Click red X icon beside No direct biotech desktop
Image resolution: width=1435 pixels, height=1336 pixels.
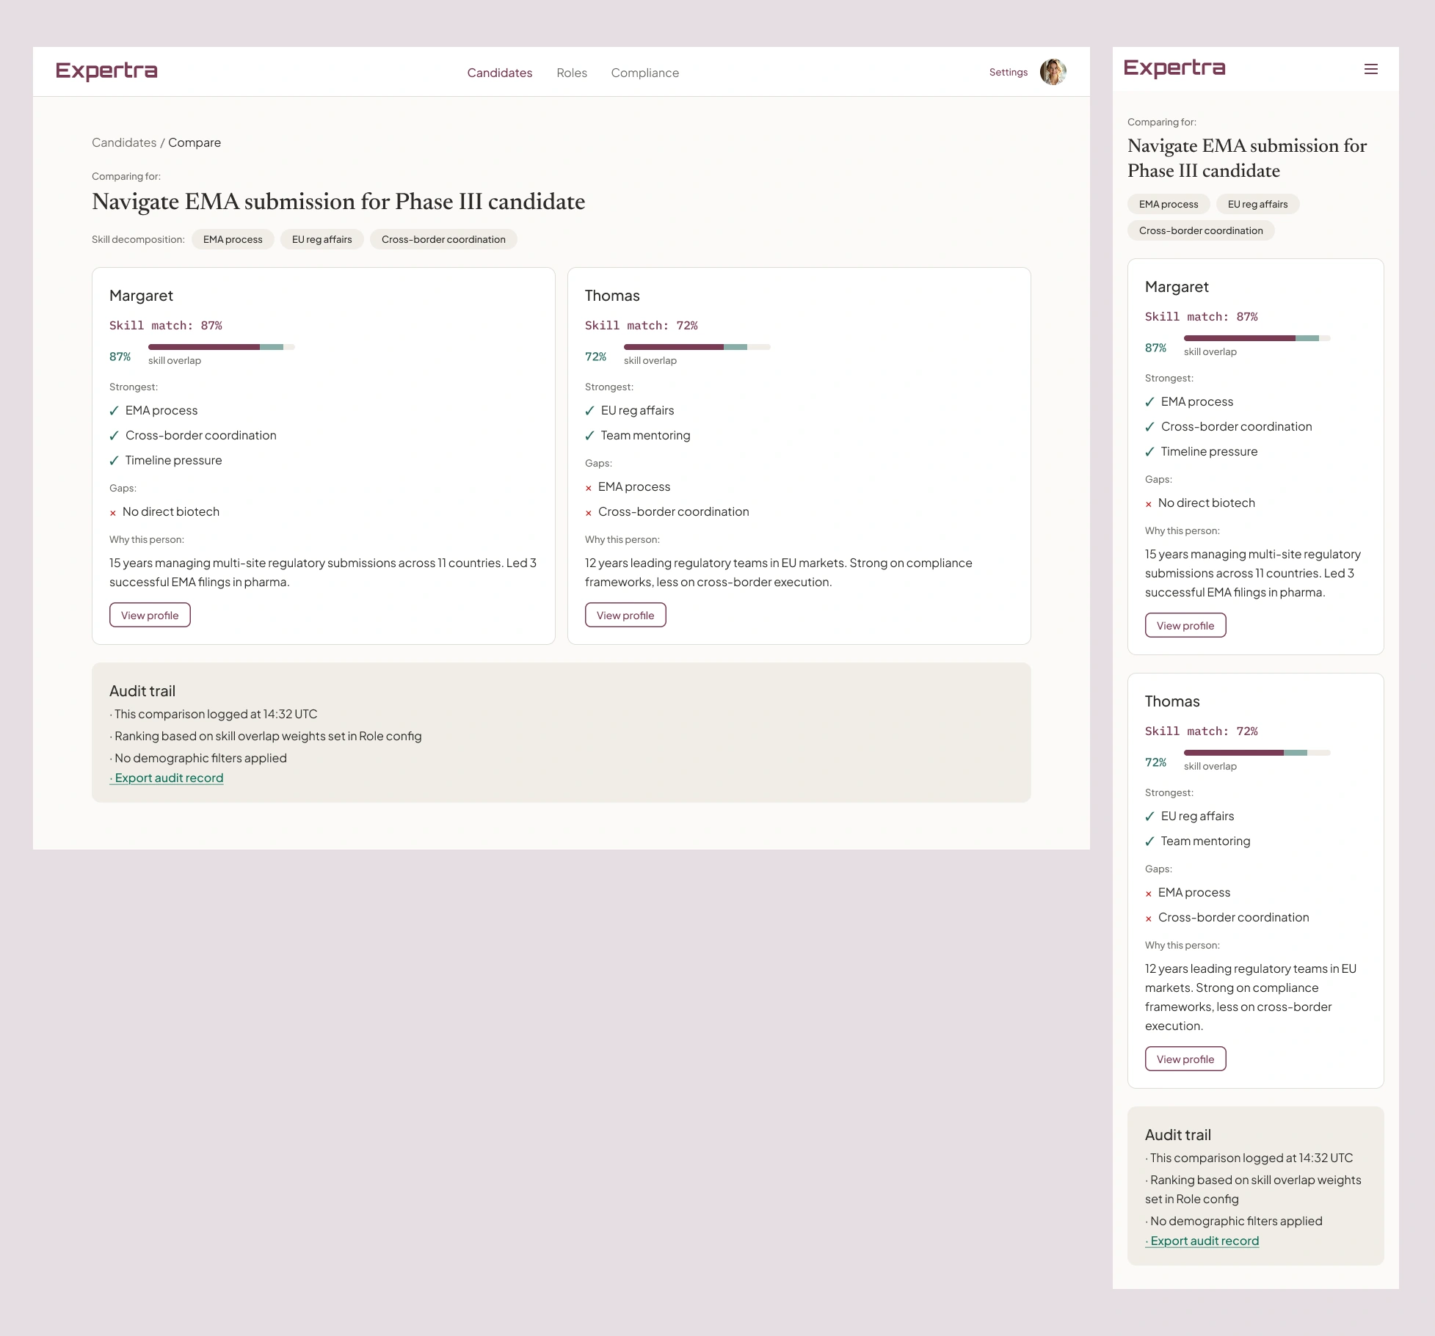click(113, 513)
